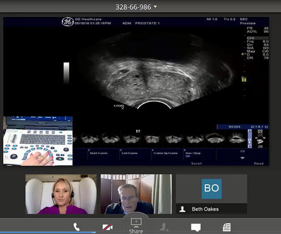Viewport: 281px width, 234px height.
Task: Click the End Frame option
Action: [x=130, y=153]
